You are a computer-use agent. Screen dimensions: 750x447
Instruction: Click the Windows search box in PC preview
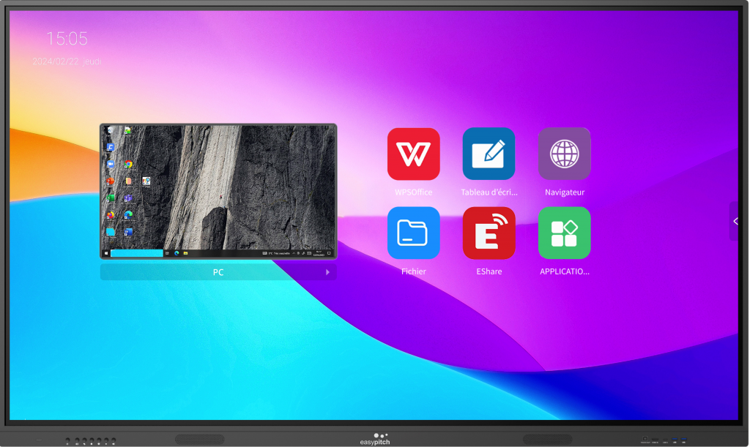tap(136, 253)
